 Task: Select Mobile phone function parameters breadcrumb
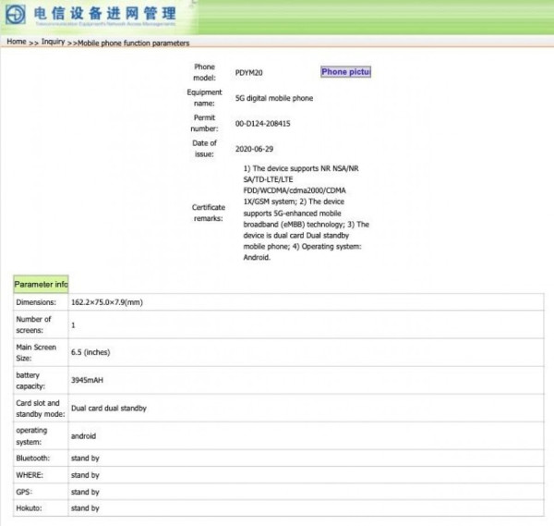coord(133,43)
